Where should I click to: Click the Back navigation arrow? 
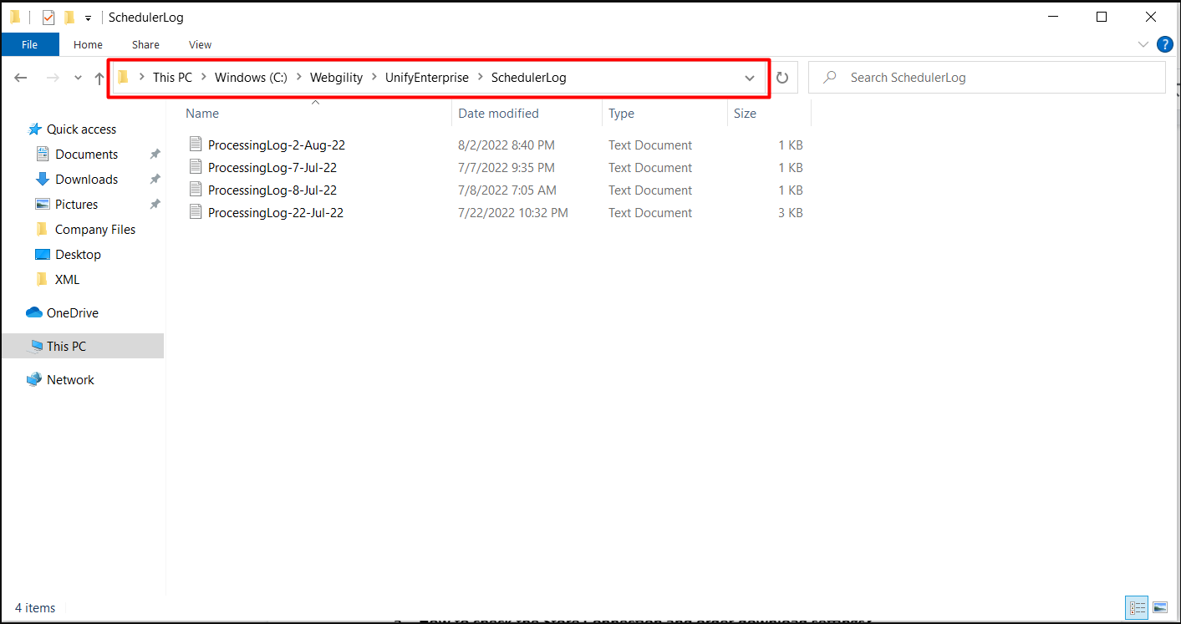click(x=21, y=78)
